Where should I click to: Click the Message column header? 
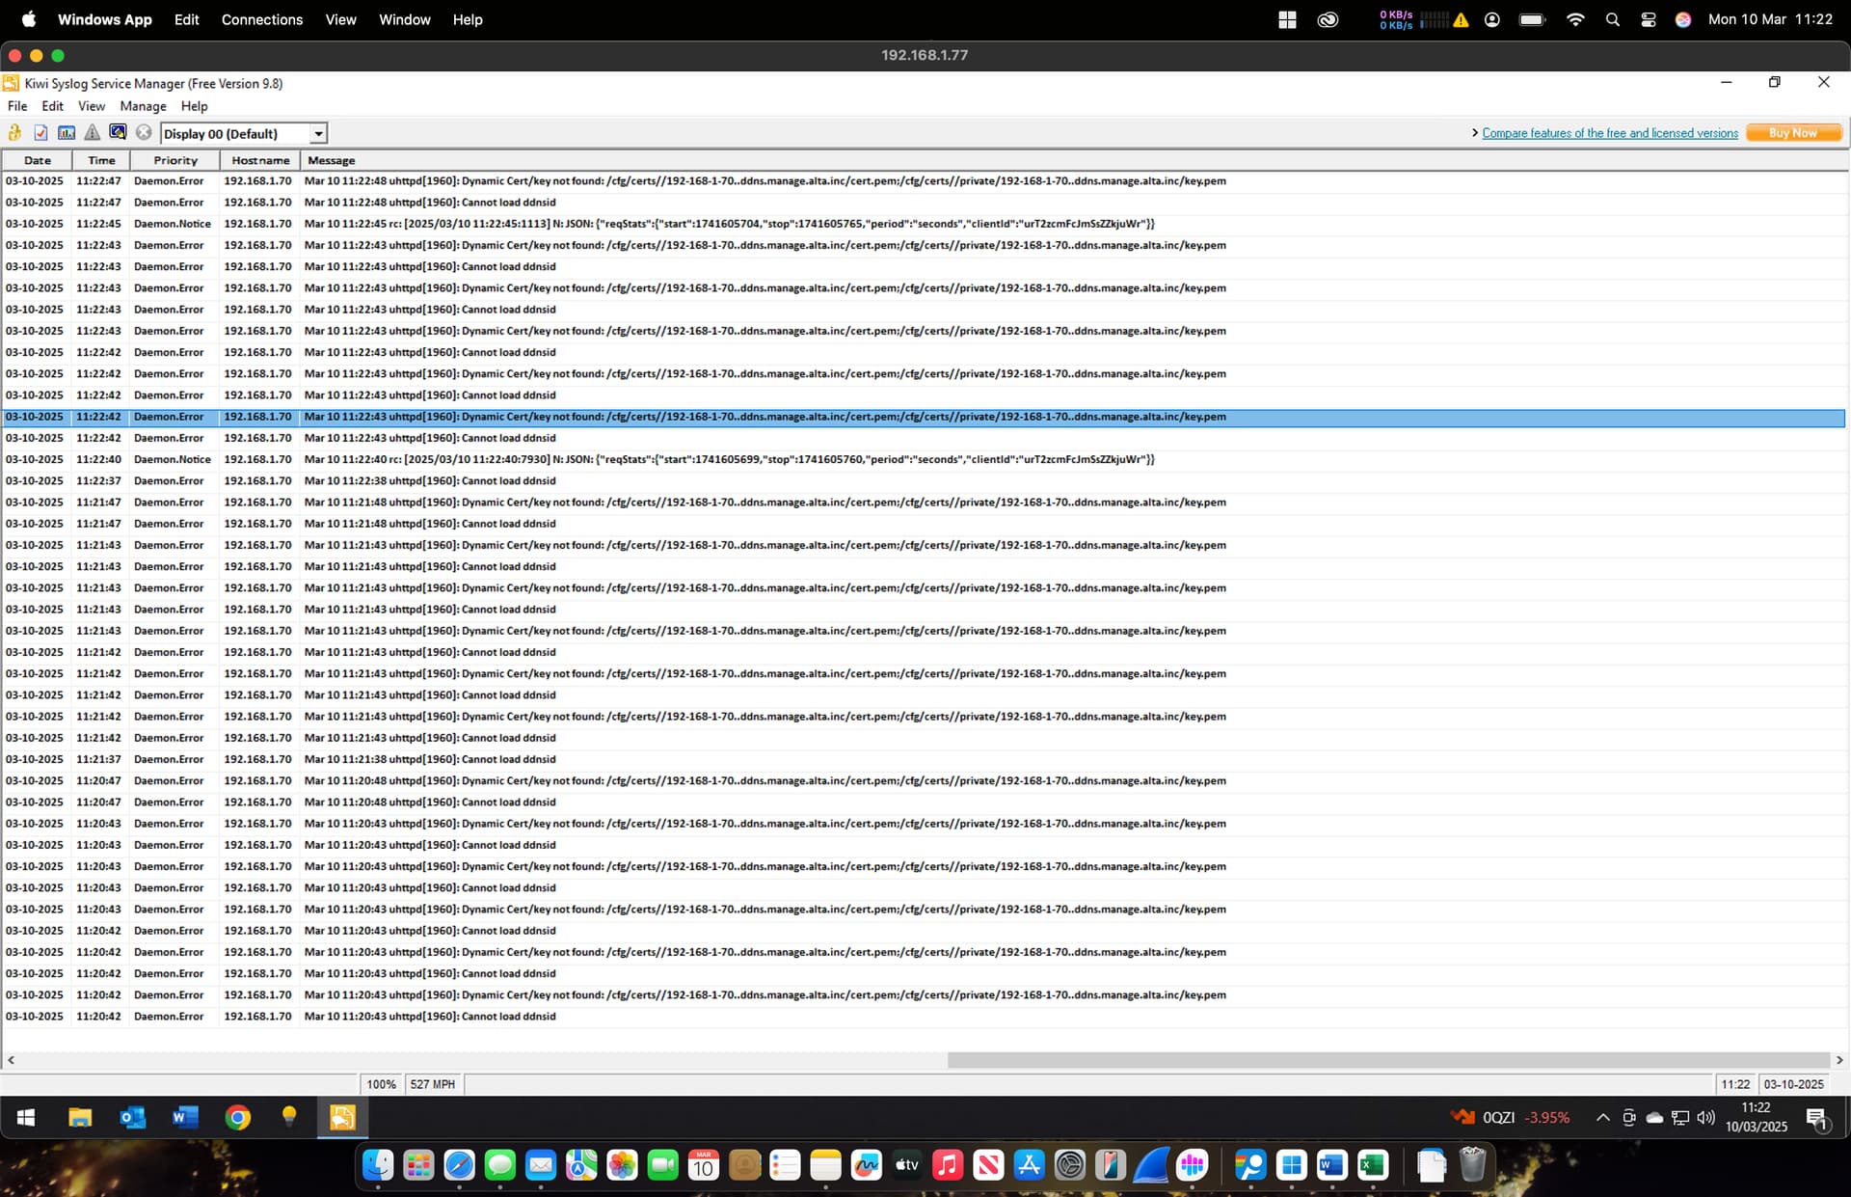click(1074, 160)
